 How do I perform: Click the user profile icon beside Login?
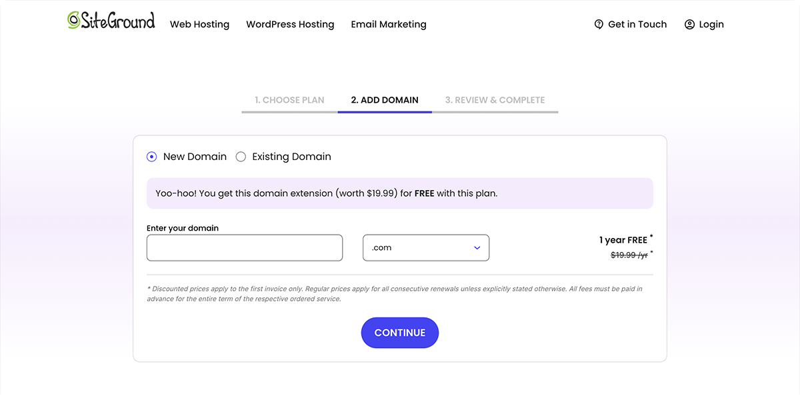(689, 25)
